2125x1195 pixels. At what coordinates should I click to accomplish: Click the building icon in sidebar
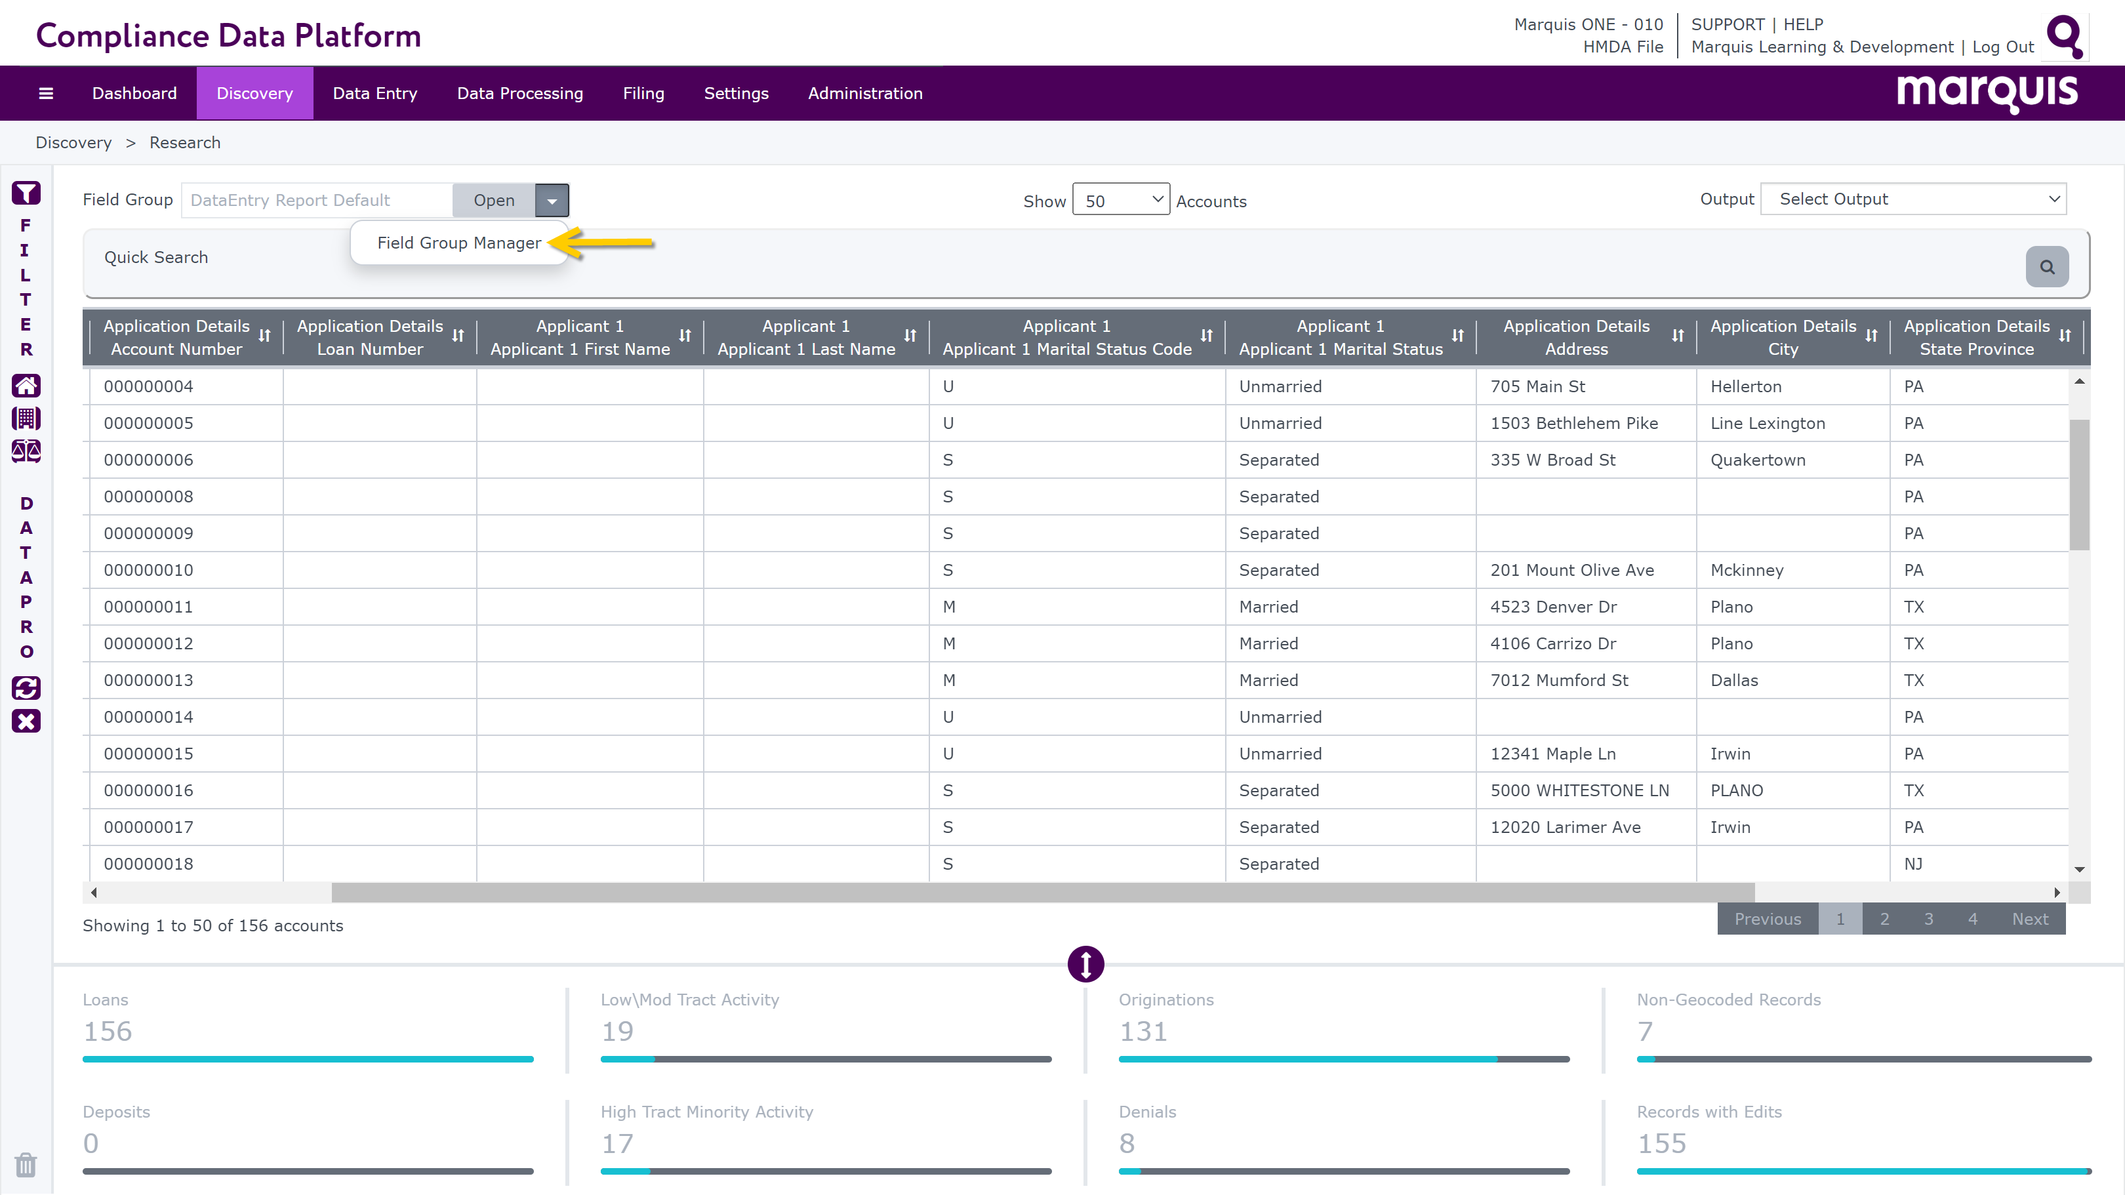(26, 418)
